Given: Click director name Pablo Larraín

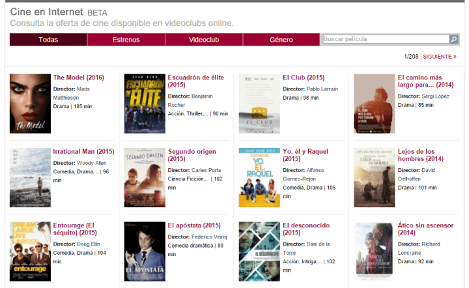Looking at the screenshot, I should tap(322, 89).
